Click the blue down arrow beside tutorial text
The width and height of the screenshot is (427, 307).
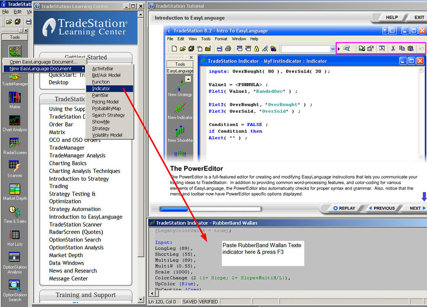point(424,196)
